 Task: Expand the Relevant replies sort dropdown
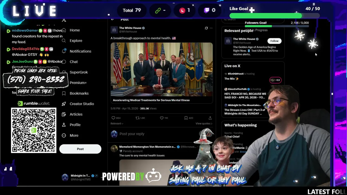click(x=117, y=123)
